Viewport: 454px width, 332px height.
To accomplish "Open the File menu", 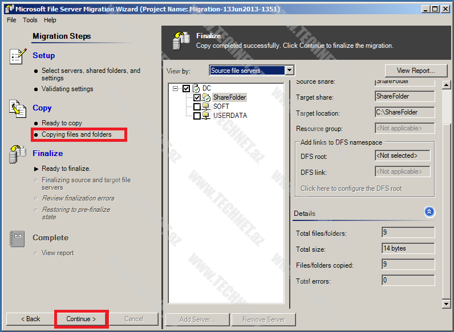I will (11, 20).
